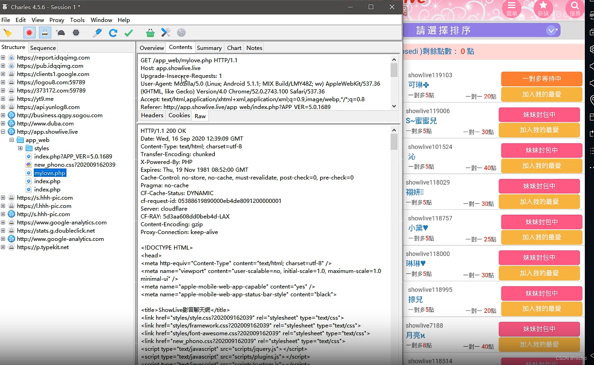Open the Tools menu

pos(77,20)
